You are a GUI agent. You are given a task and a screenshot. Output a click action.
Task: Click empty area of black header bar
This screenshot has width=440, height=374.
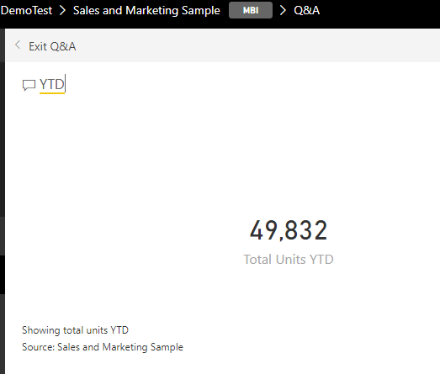point(379,11)
